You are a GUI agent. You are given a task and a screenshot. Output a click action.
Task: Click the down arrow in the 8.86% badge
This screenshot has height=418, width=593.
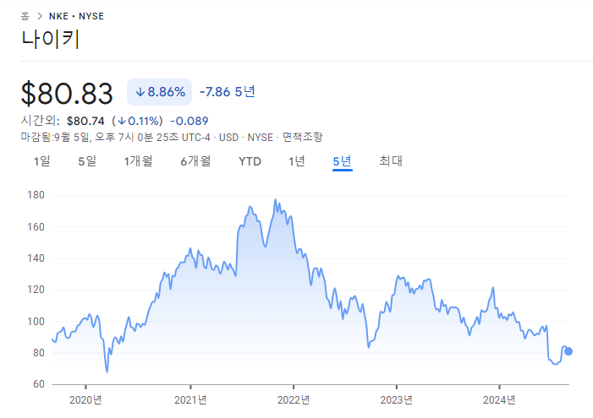140,92
